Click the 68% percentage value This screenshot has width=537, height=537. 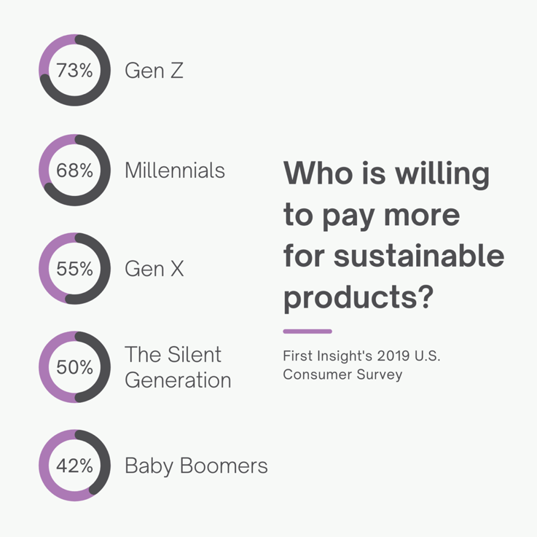[x=75, y=171]
